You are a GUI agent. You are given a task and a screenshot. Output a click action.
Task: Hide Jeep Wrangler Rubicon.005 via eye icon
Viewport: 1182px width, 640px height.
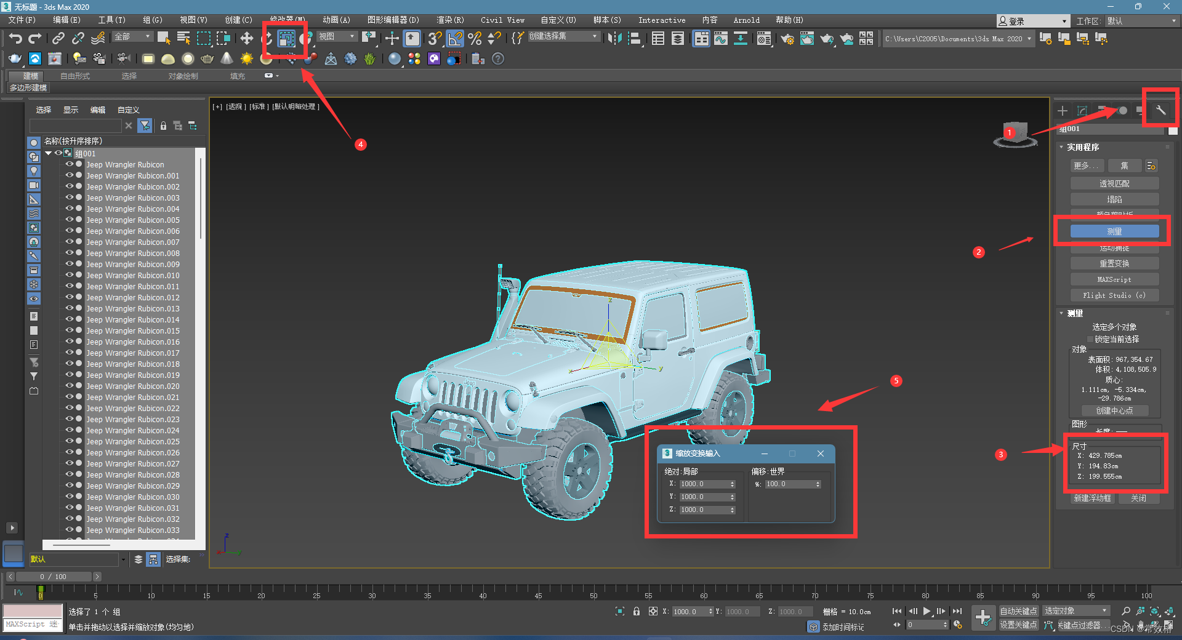70,220
